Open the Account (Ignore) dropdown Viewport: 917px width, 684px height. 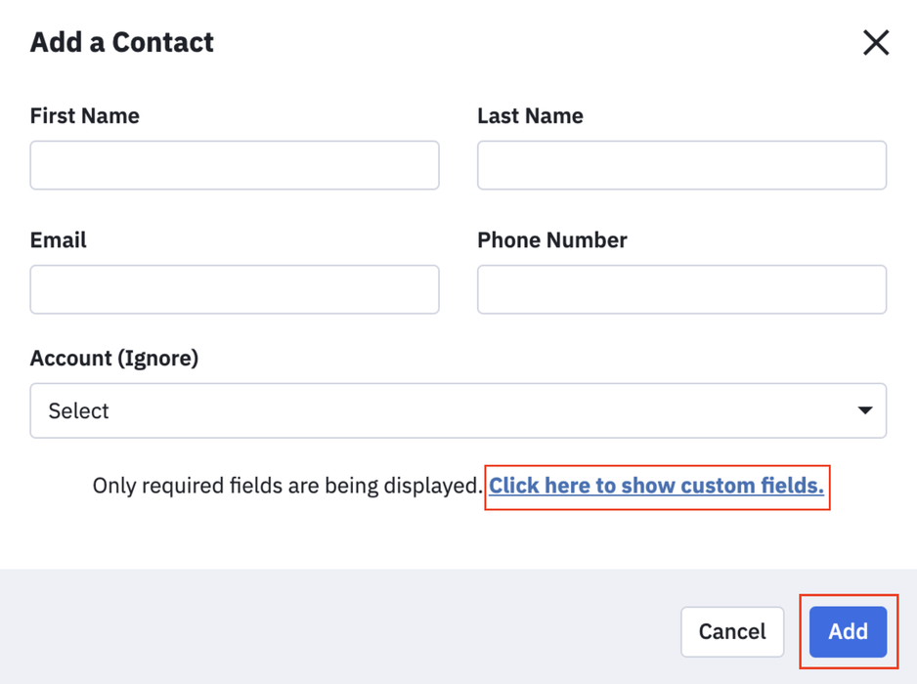pos(458,410)
